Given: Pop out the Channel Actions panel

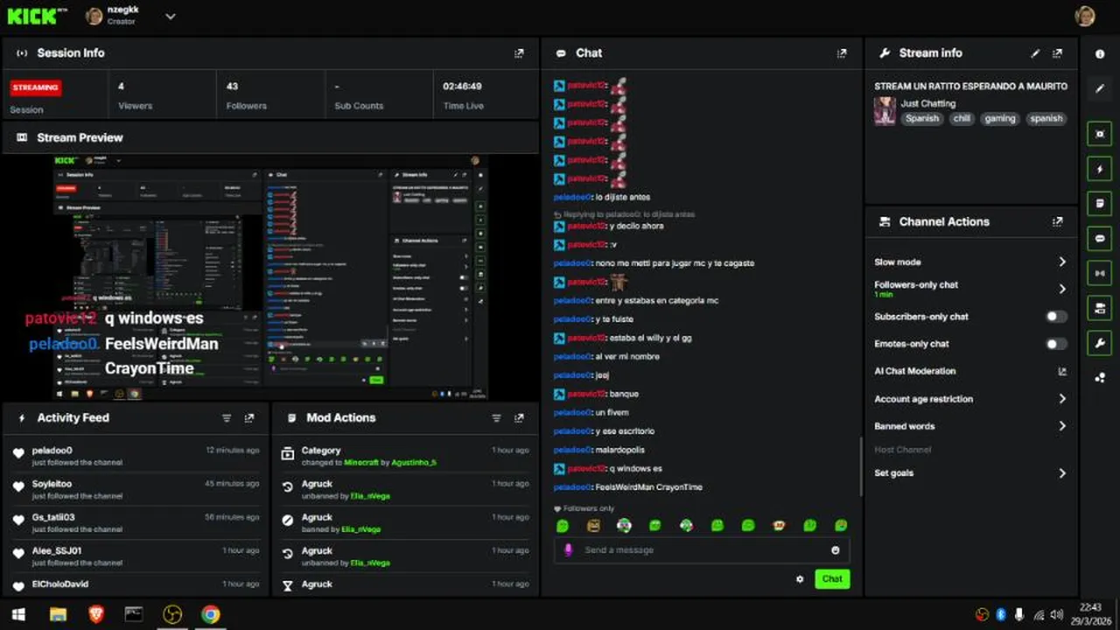Looking at the screenshot, I should pyautogui.click(x=1057, y=222).
